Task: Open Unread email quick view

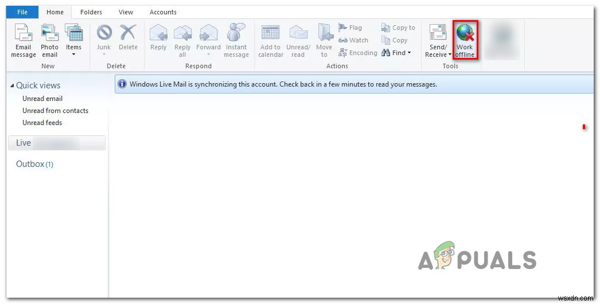Action: pos(42,99)
